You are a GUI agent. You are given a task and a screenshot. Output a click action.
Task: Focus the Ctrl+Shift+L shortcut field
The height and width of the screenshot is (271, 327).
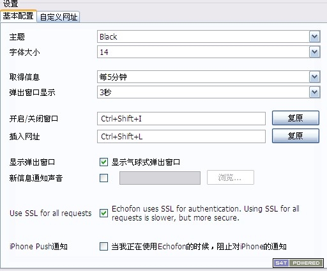pos(181,136)
